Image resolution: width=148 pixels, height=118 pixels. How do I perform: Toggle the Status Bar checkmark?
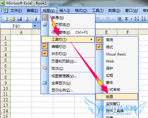point(45,53)
